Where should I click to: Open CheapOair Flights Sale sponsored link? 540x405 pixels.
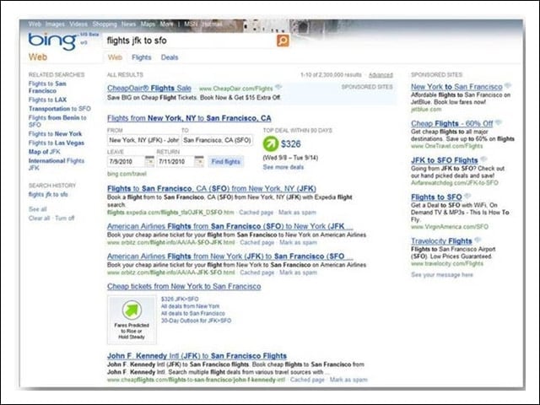click(149, 88)
